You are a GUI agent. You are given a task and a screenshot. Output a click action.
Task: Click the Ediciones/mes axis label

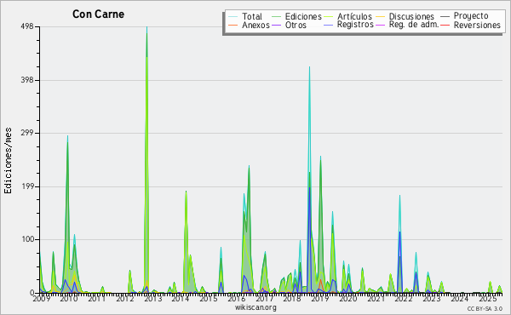(8, 161)
